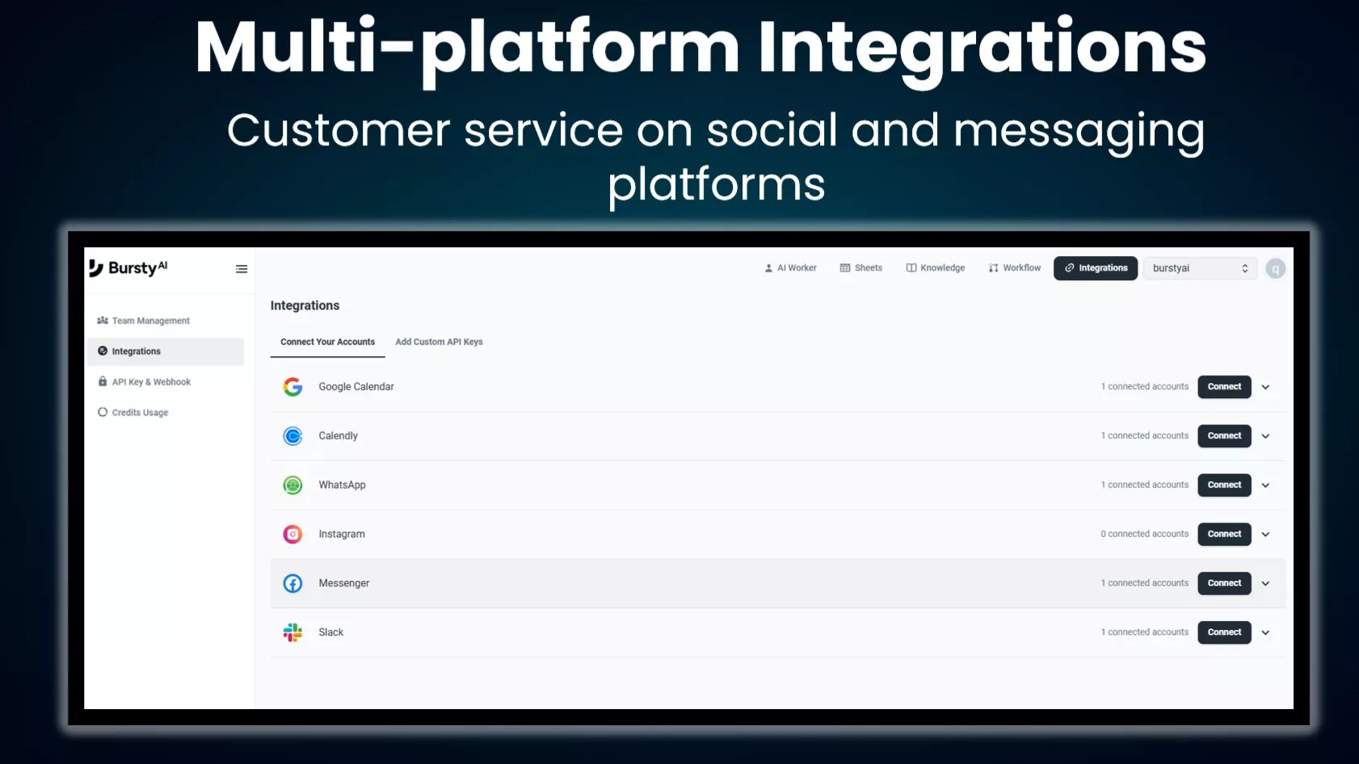
Task: Click the Calendly logo icon
Action: click(x=292, y=436)
